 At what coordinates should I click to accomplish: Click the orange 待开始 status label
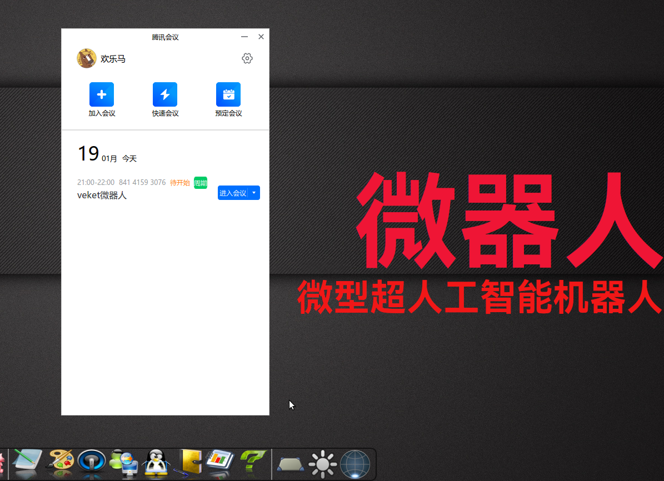coord(179,183)
